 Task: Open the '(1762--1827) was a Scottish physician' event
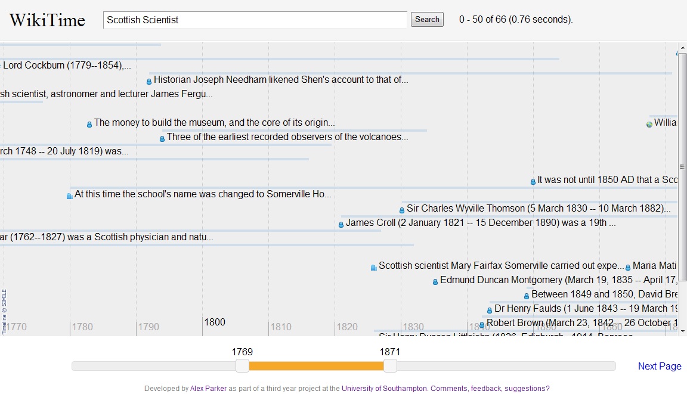(107, 237)
